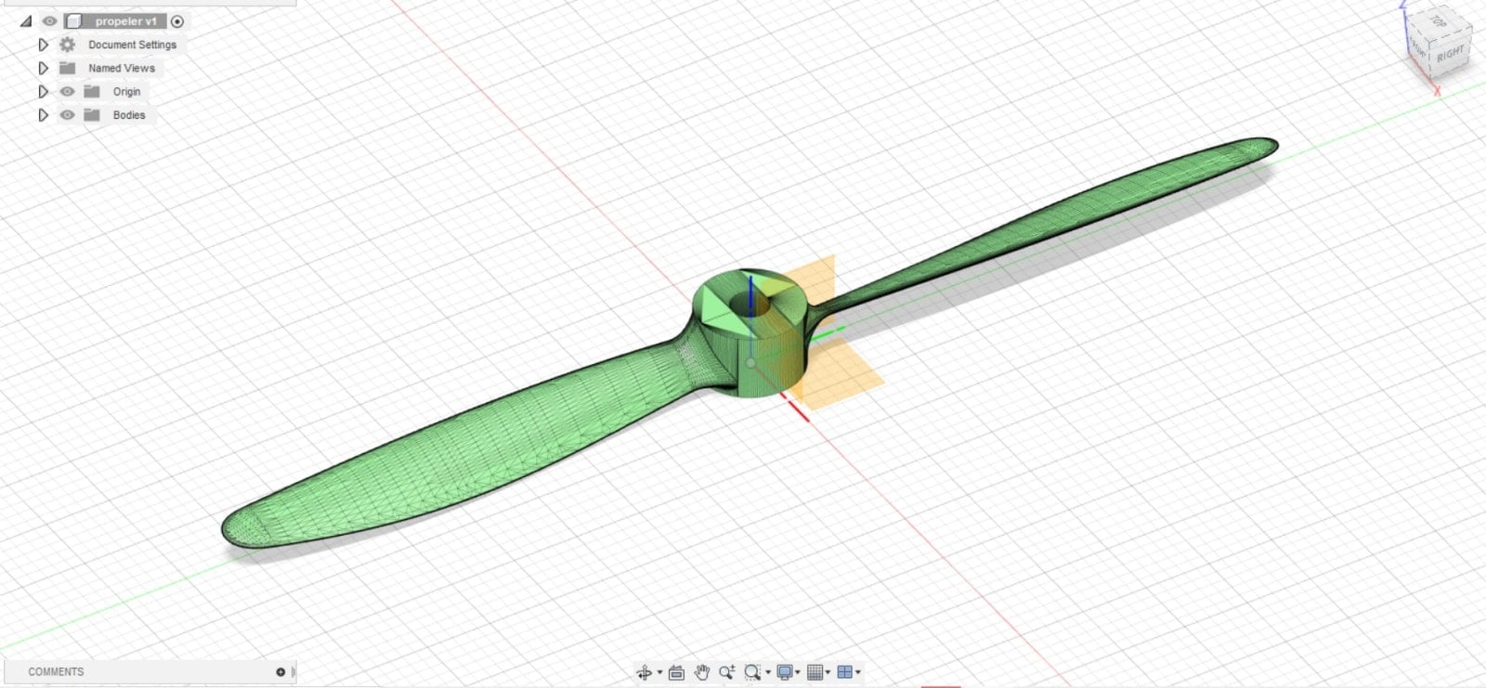The width and height of the screenshot is (1486, 688).
Task: Toggle visibility eye of propeler v1
Action: (50, 21)
